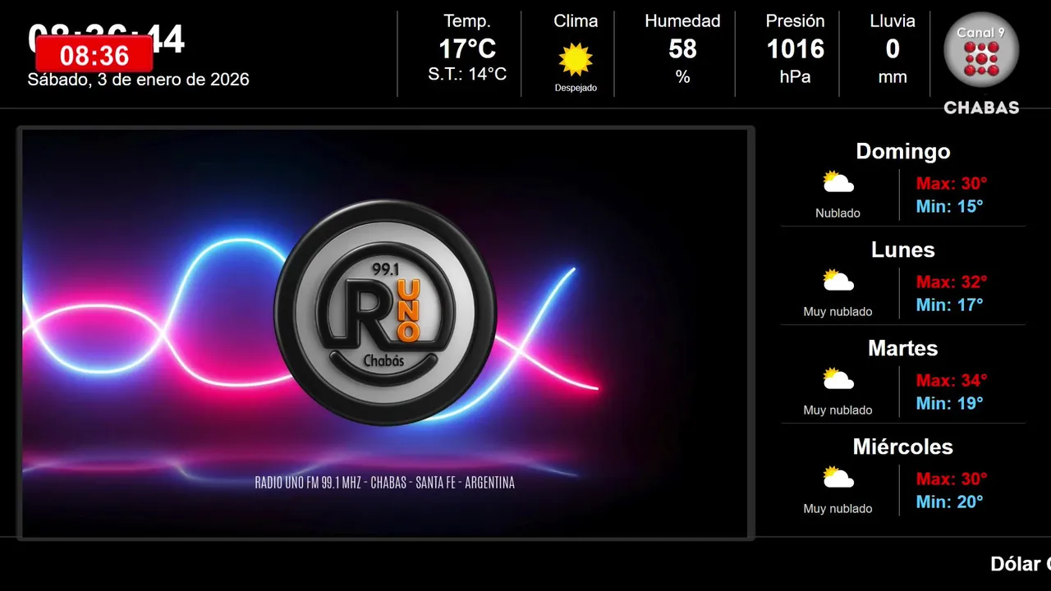The height and width of the screenshot is (591, 1051).
Task: Click the Domingo cloudy weather icon
Action: [x=838, y=182]
